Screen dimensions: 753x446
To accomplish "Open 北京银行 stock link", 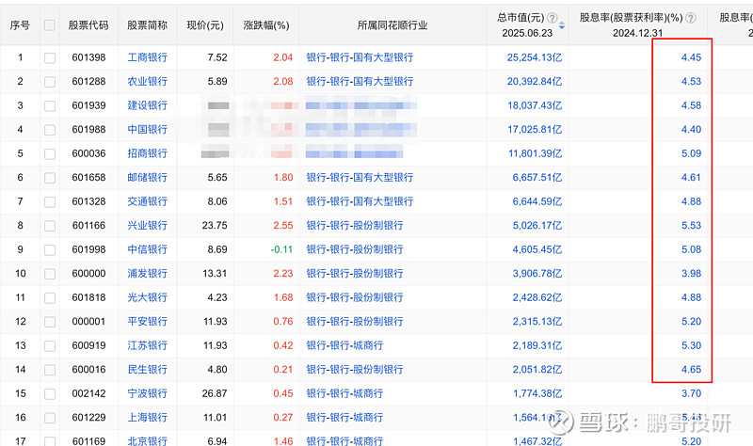I will 147,440.
